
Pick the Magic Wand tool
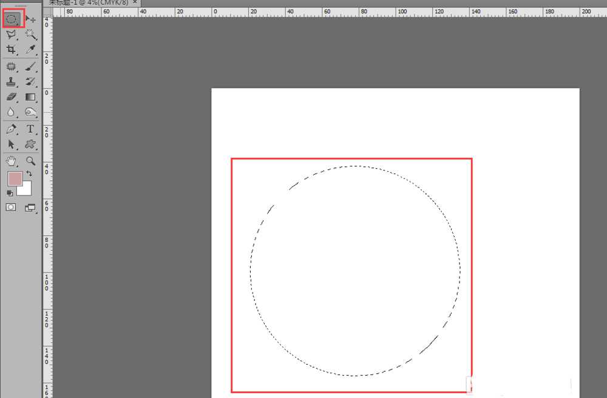click(x=30, y=35)
